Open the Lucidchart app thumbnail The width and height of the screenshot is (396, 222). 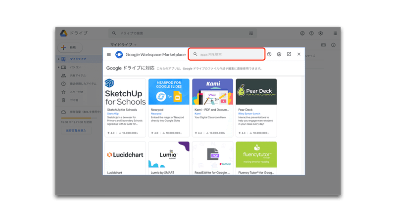click(125, 154)
